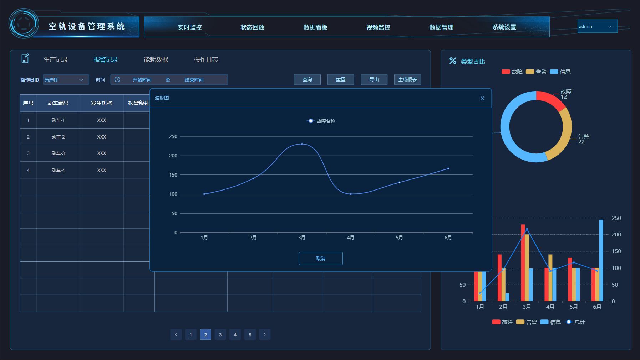
Task: Click the yellow 告警 swatch in donut legend
Action: [530, 72]
